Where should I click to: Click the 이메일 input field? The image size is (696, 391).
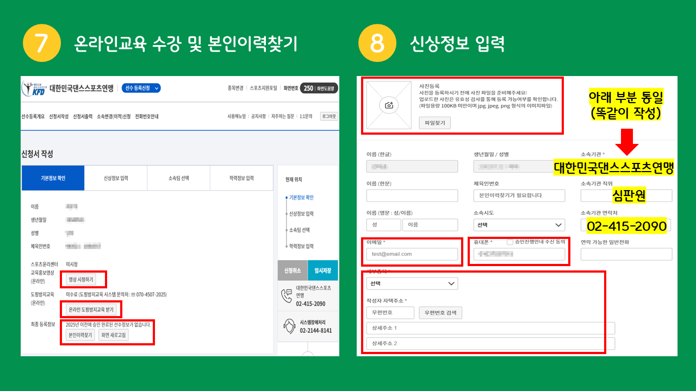point(412,254)
